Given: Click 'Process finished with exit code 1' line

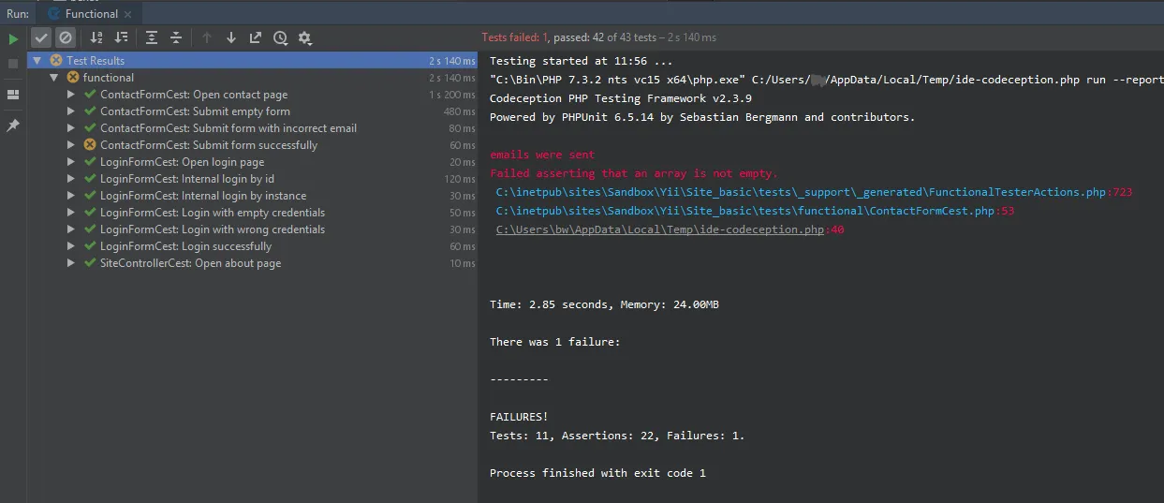Looking at the screenshot, I should (597, 473).
